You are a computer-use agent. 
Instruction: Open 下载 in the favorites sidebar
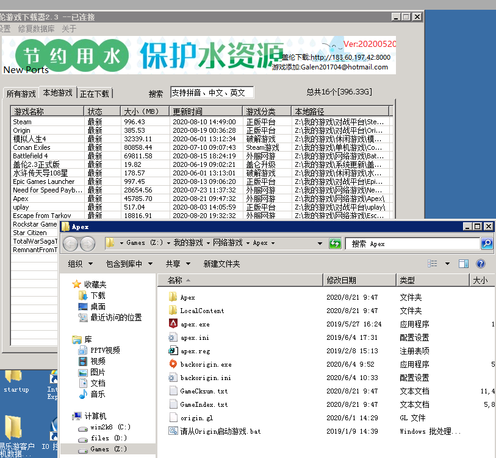pos(92,295)
